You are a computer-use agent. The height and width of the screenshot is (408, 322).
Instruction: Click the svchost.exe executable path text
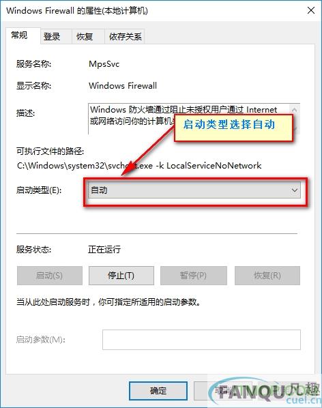(x=139, y=166)
